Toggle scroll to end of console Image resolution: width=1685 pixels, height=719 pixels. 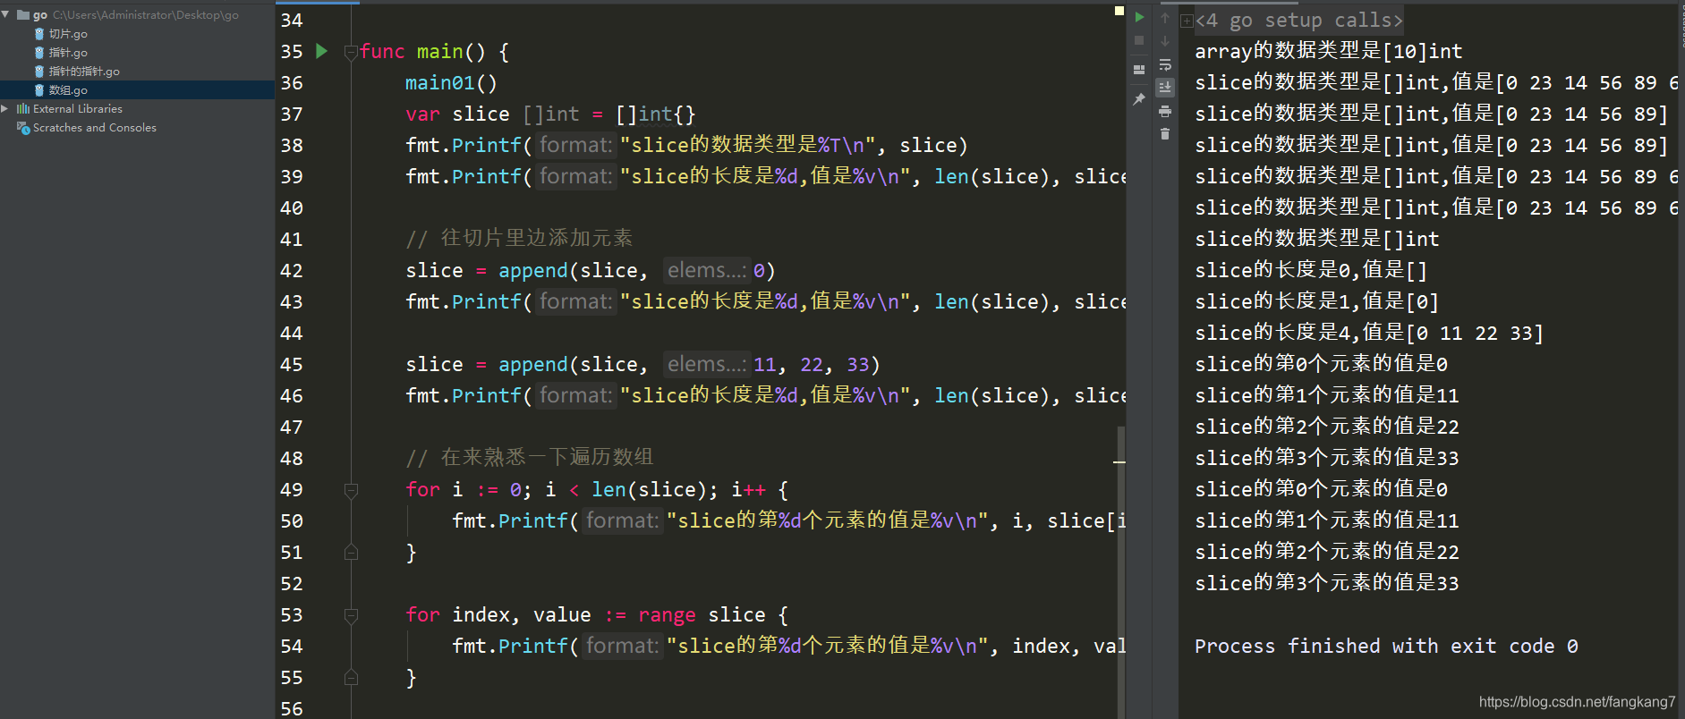pyautogui.click(x=1165, y=87)
